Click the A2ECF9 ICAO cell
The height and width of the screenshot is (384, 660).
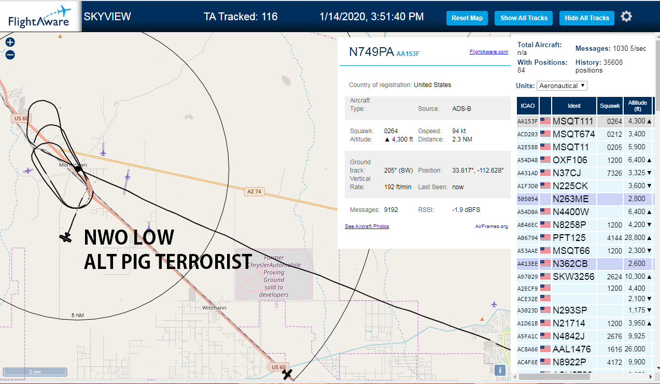click(528, 288)
